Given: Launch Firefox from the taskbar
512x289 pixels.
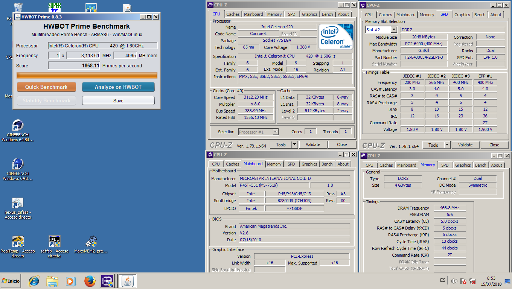Looking at the screenshot, I should coord(90,281).
